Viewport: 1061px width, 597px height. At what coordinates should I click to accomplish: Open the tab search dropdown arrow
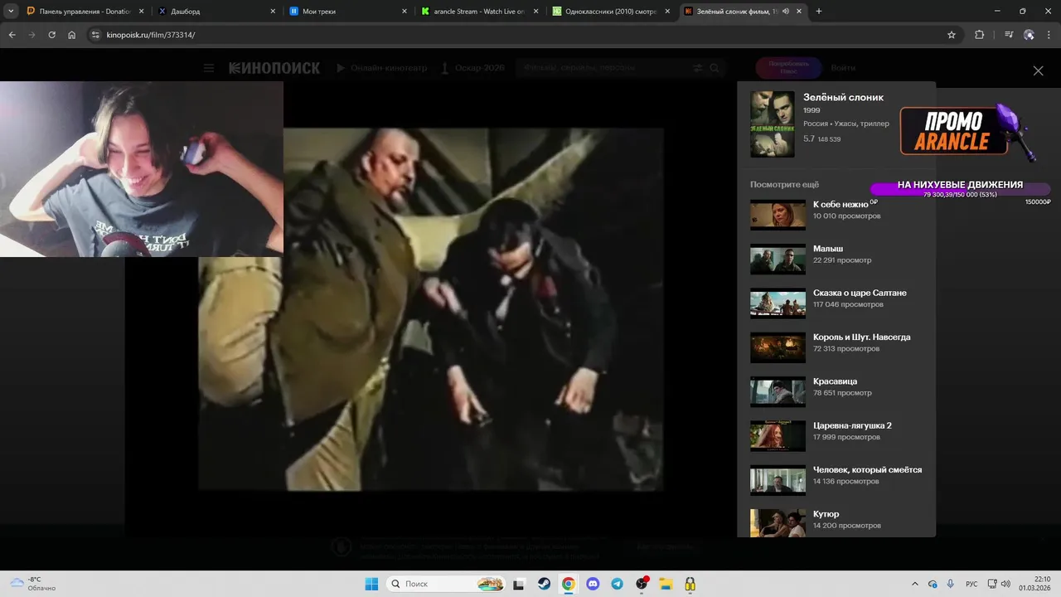pyautogui.click(x=11, y=11)
